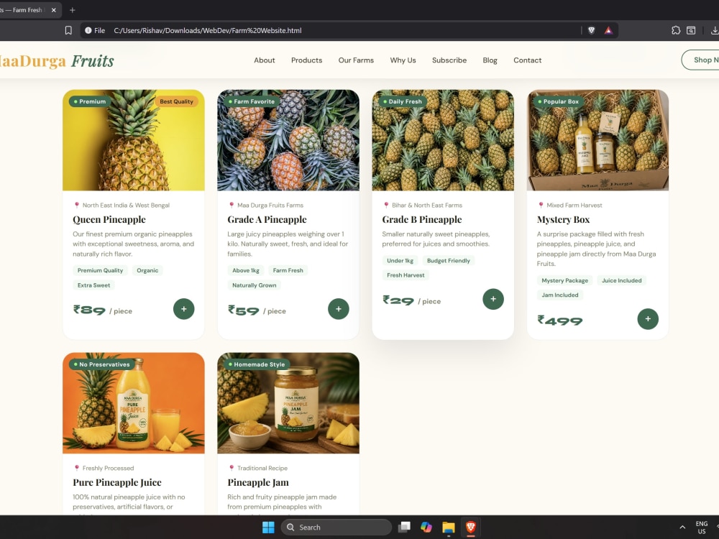Click the Shop Now button
The width and height of the screenshot is (719, 539).
pyautogui.click(x=702, y=60)
